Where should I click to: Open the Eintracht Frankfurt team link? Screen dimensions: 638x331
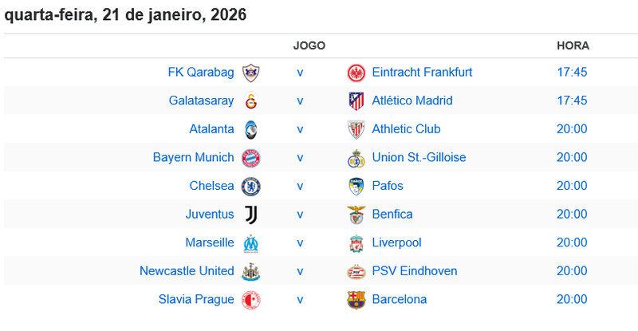[422, 73]
